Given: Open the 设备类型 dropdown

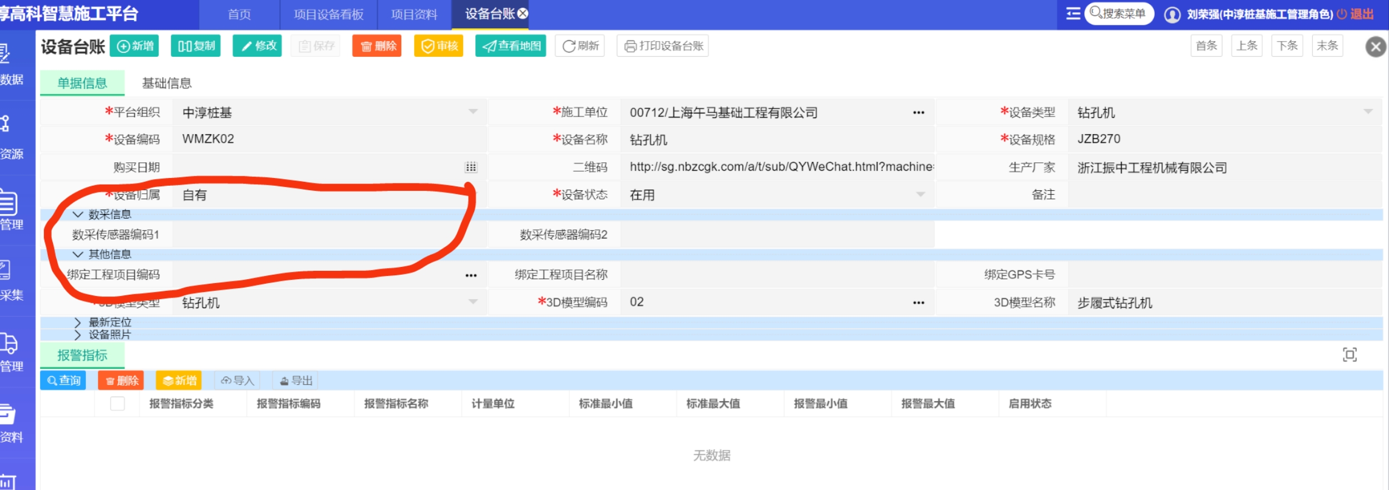Looking at the screenshot, I should [x=1368, y=112].
